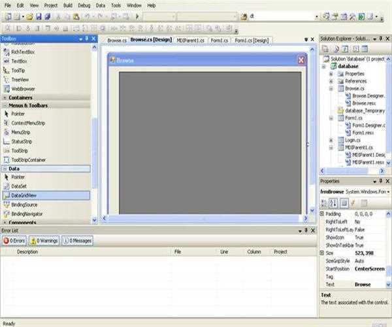Screen dimensions: 392x327
Task: Toggle the 0 Messages filter button
Action: pos(78,241)
